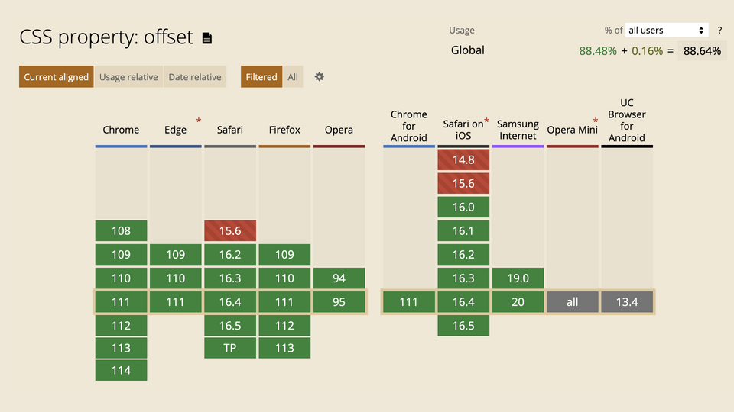Click the Chrome 114 version cell
Viewport: 734px width, 412px height.
121,371
